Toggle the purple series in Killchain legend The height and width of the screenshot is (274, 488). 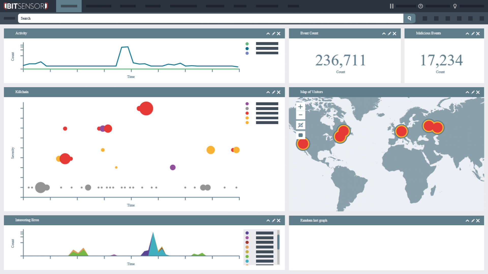(247, 104)
